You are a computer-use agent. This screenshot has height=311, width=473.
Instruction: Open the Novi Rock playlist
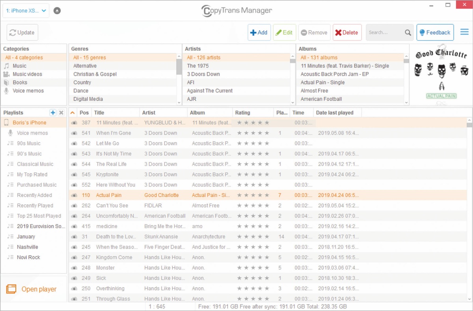coord(34,257)
